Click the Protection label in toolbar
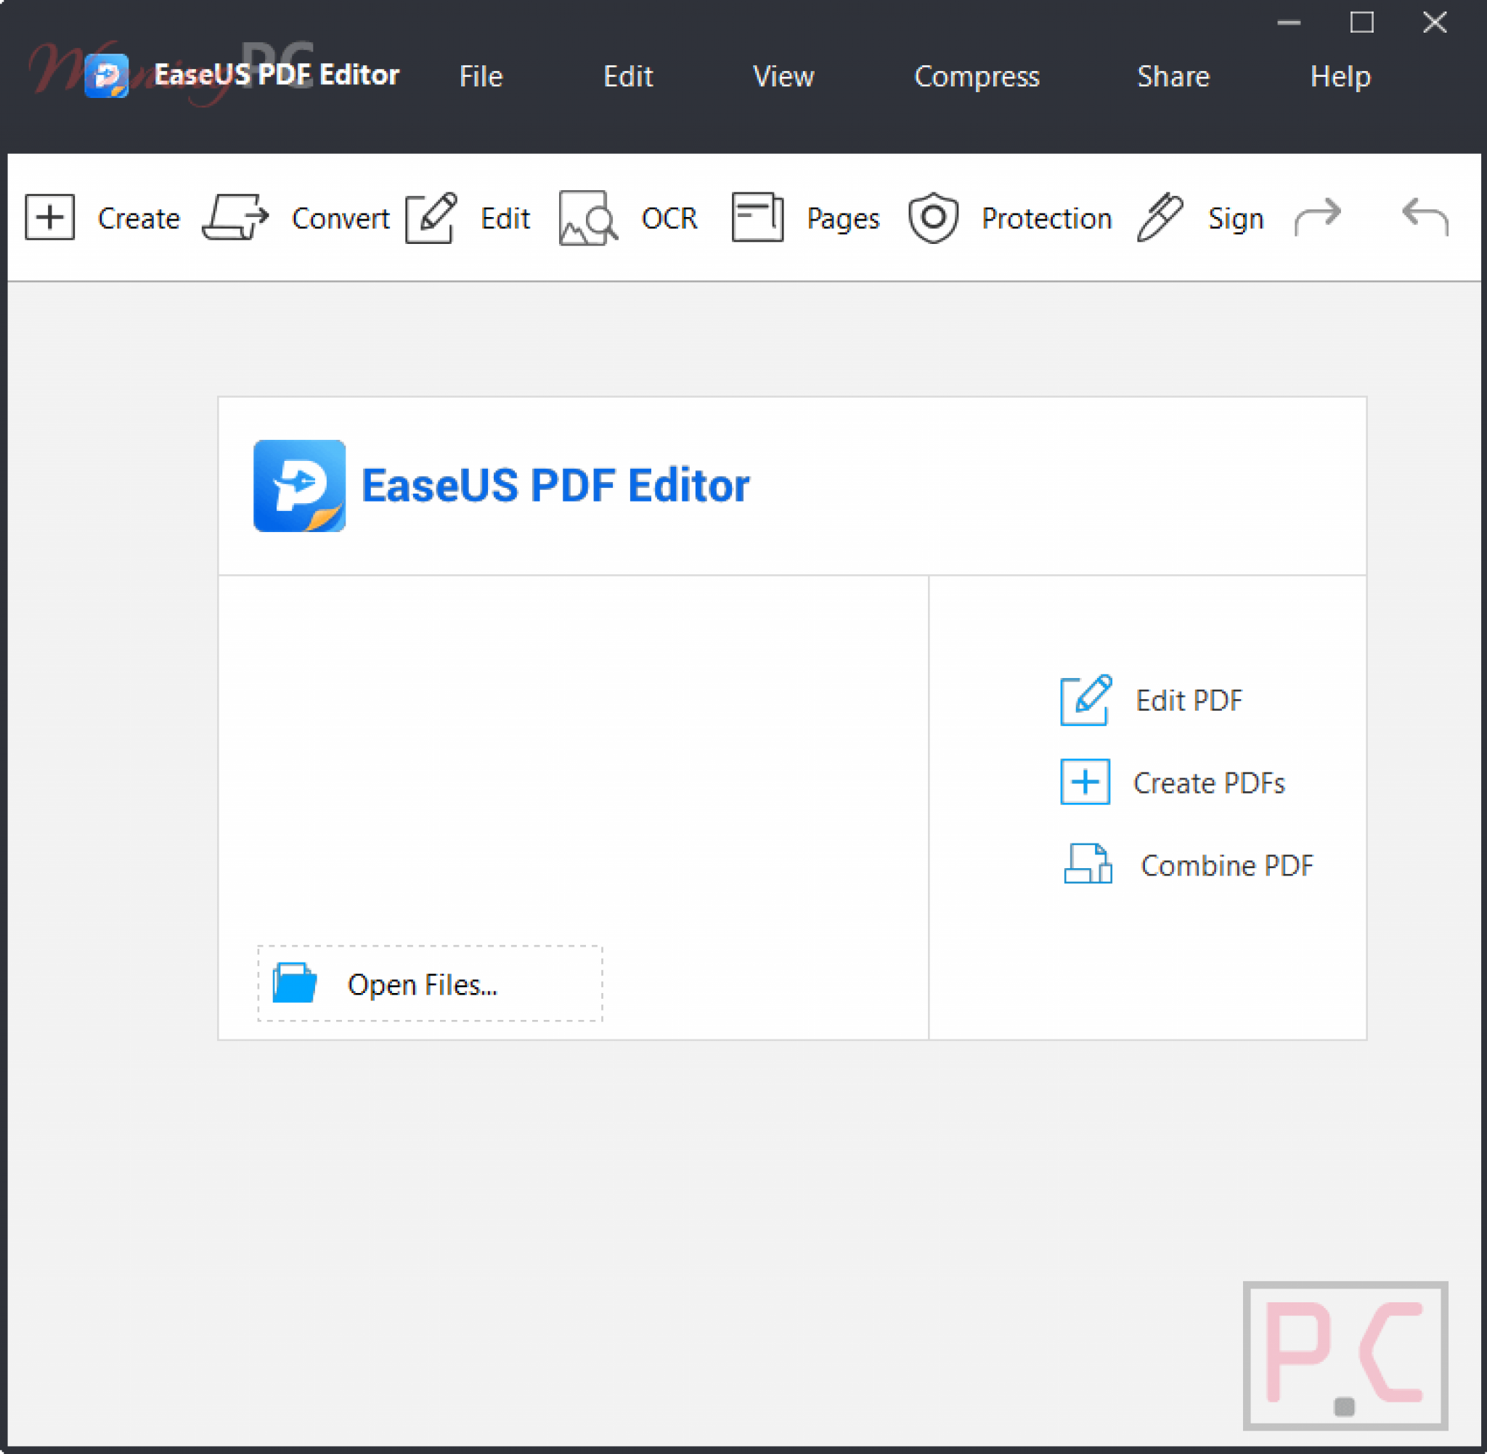The image size is (1487, 1454). 1046,218
